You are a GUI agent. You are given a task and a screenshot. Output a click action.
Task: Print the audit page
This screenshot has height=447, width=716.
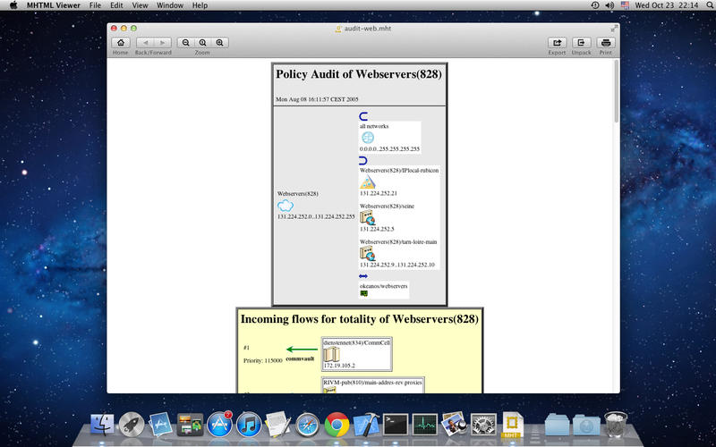pos(606,42)
